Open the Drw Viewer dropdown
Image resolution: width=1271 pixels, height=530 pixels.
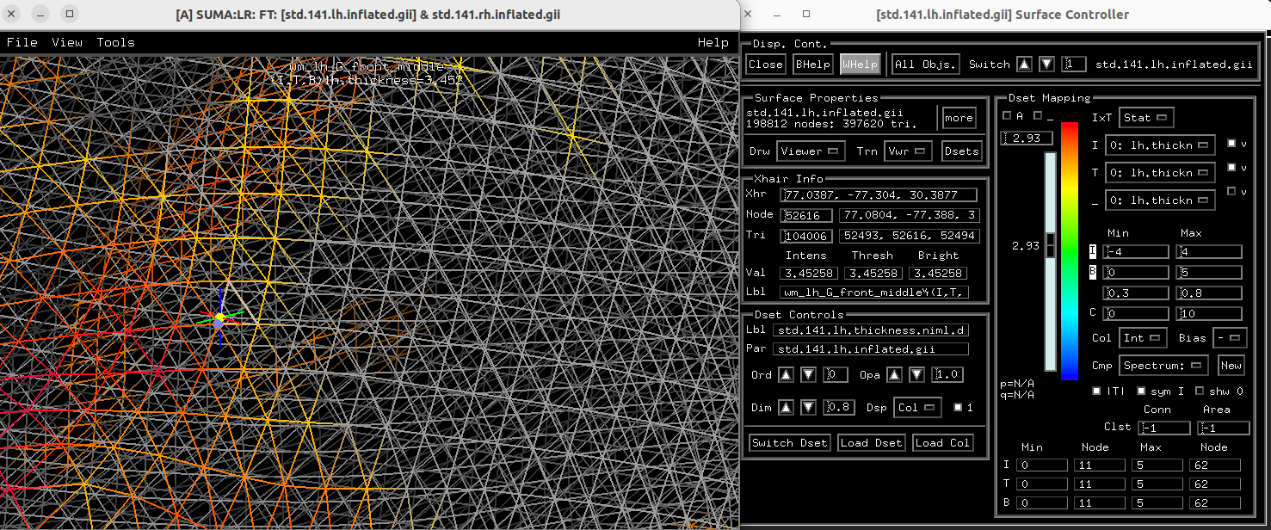point(810,151)
